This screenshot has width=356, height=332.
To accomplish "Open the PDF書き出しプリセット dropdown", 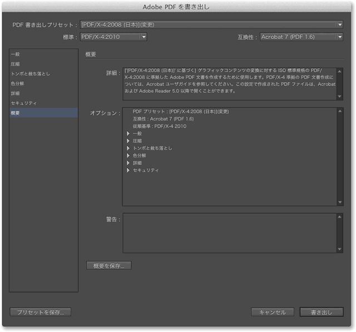I will 211,25.
